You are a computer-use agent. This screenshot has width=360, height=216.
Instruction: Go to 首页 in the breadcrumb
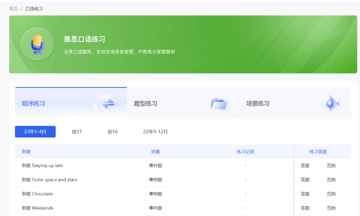click(x=14, y=9)
